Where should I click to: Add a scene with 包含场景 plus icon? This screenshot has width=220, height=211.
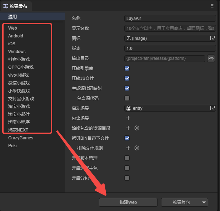click(128, 118)
